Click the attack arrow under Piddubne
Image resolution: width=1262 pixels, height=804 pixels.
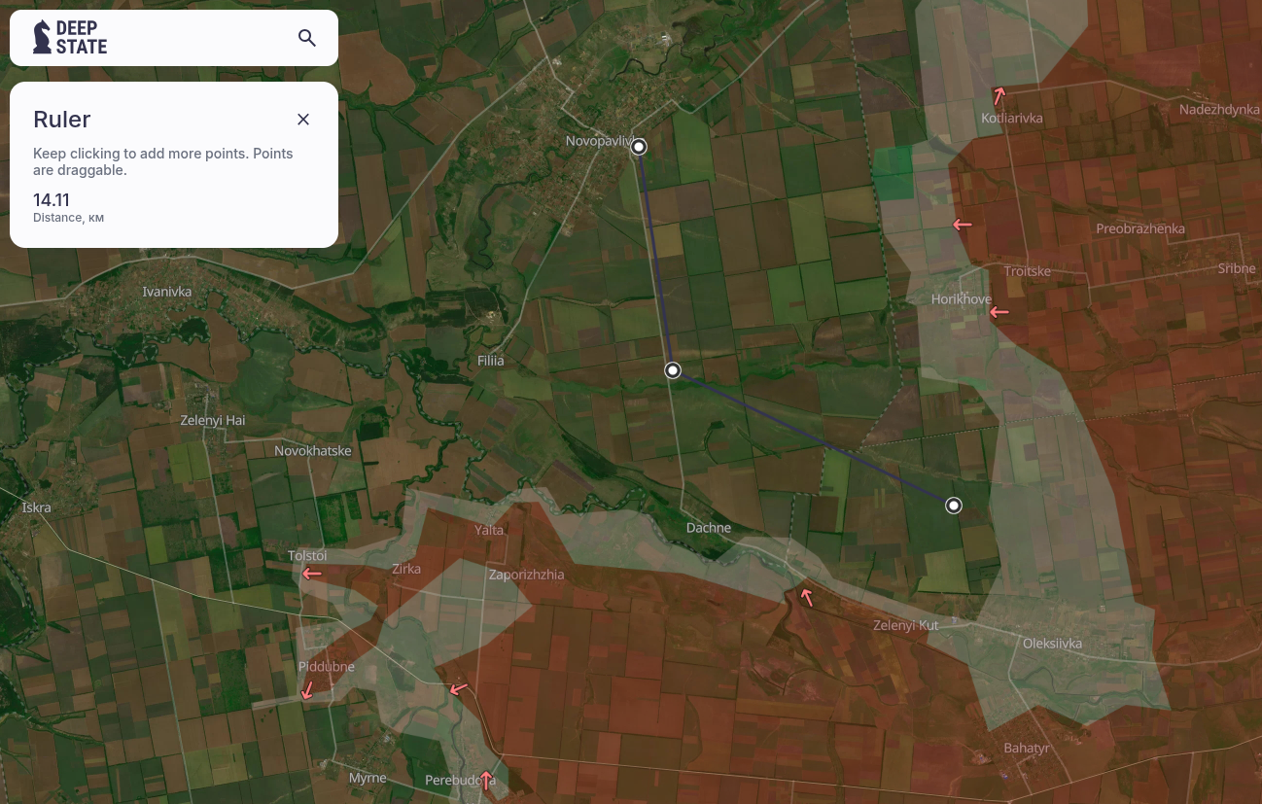click(x=307, y=689)
